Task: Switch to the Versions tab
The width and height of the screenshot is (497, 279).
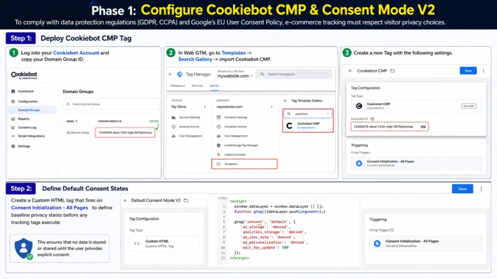Action: tap(197, 86)
